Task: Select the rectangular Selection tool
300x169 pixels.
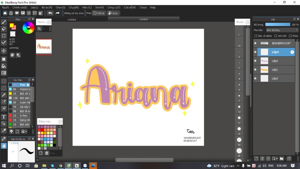Action: [4, 81]
